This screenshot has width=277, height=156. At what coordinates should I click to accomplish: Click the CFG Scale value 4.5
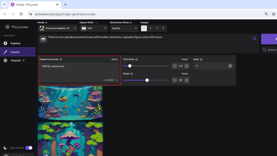click(x=180, y=66)
